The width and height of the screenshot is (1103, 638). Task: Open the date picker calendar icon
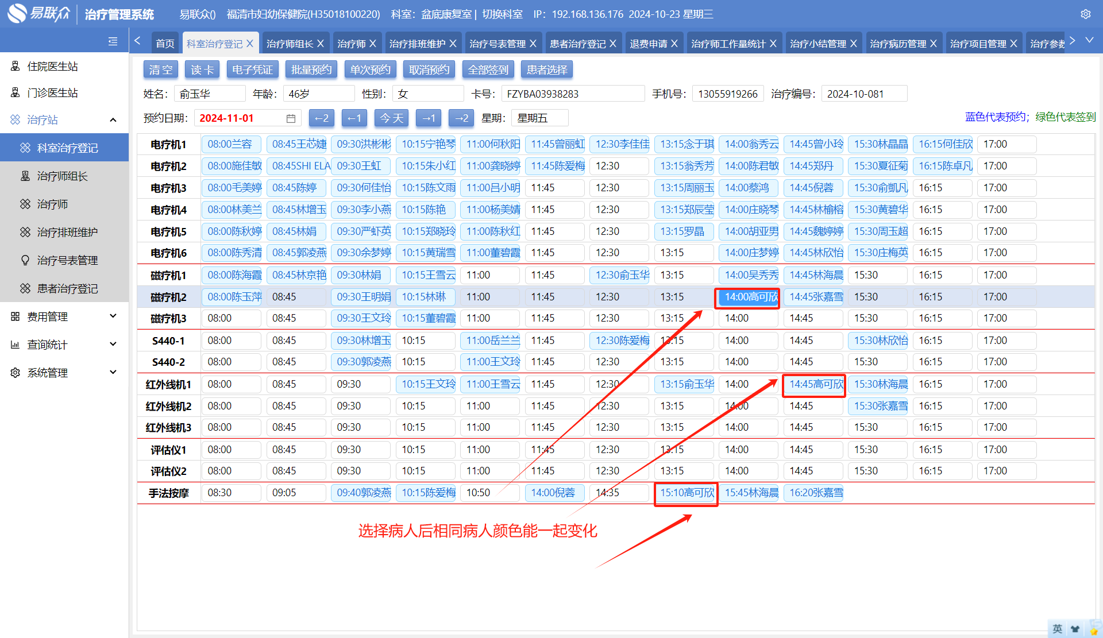coord(291,118)
